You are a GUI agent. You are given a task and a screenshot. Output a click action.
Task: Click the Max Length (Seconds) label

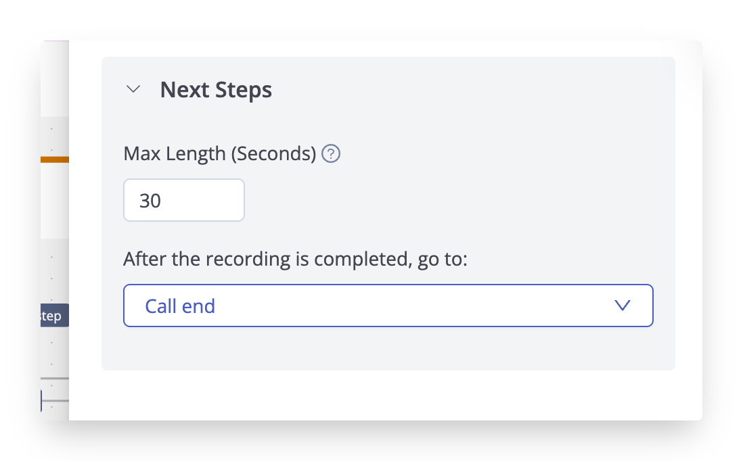[x=219, y=154]
